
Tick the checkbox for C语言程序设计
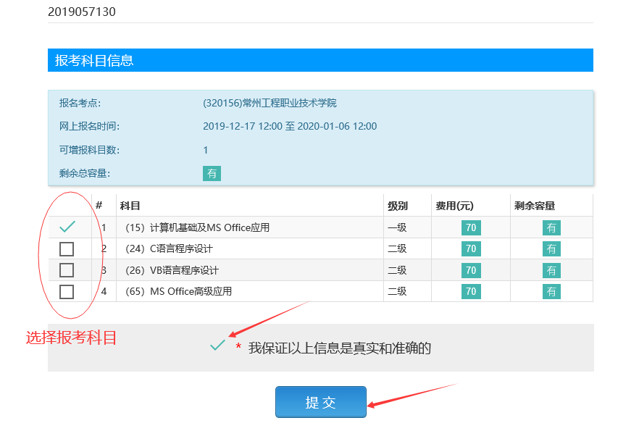(67, 249)
